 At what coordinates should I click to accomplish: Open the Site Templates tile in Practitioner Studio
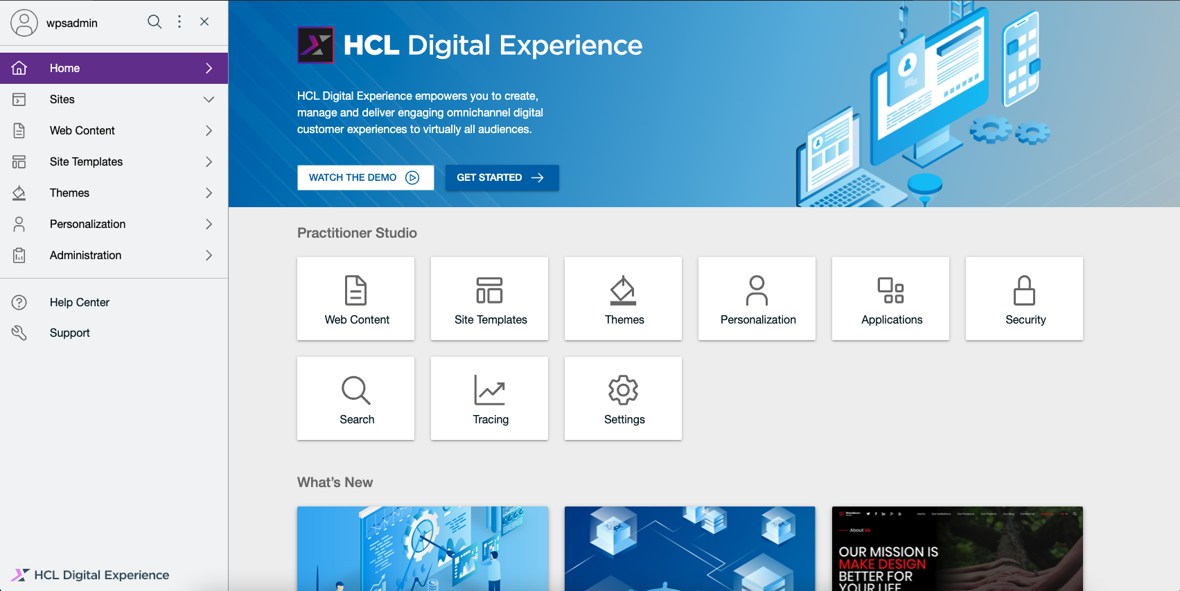click(490, 299)
